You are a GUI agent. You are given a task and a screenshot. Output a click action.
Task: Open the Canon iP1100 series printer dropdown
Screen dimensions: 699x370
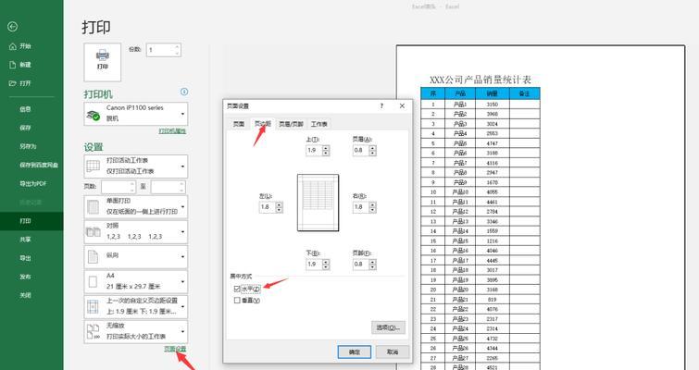click(135, 114)
